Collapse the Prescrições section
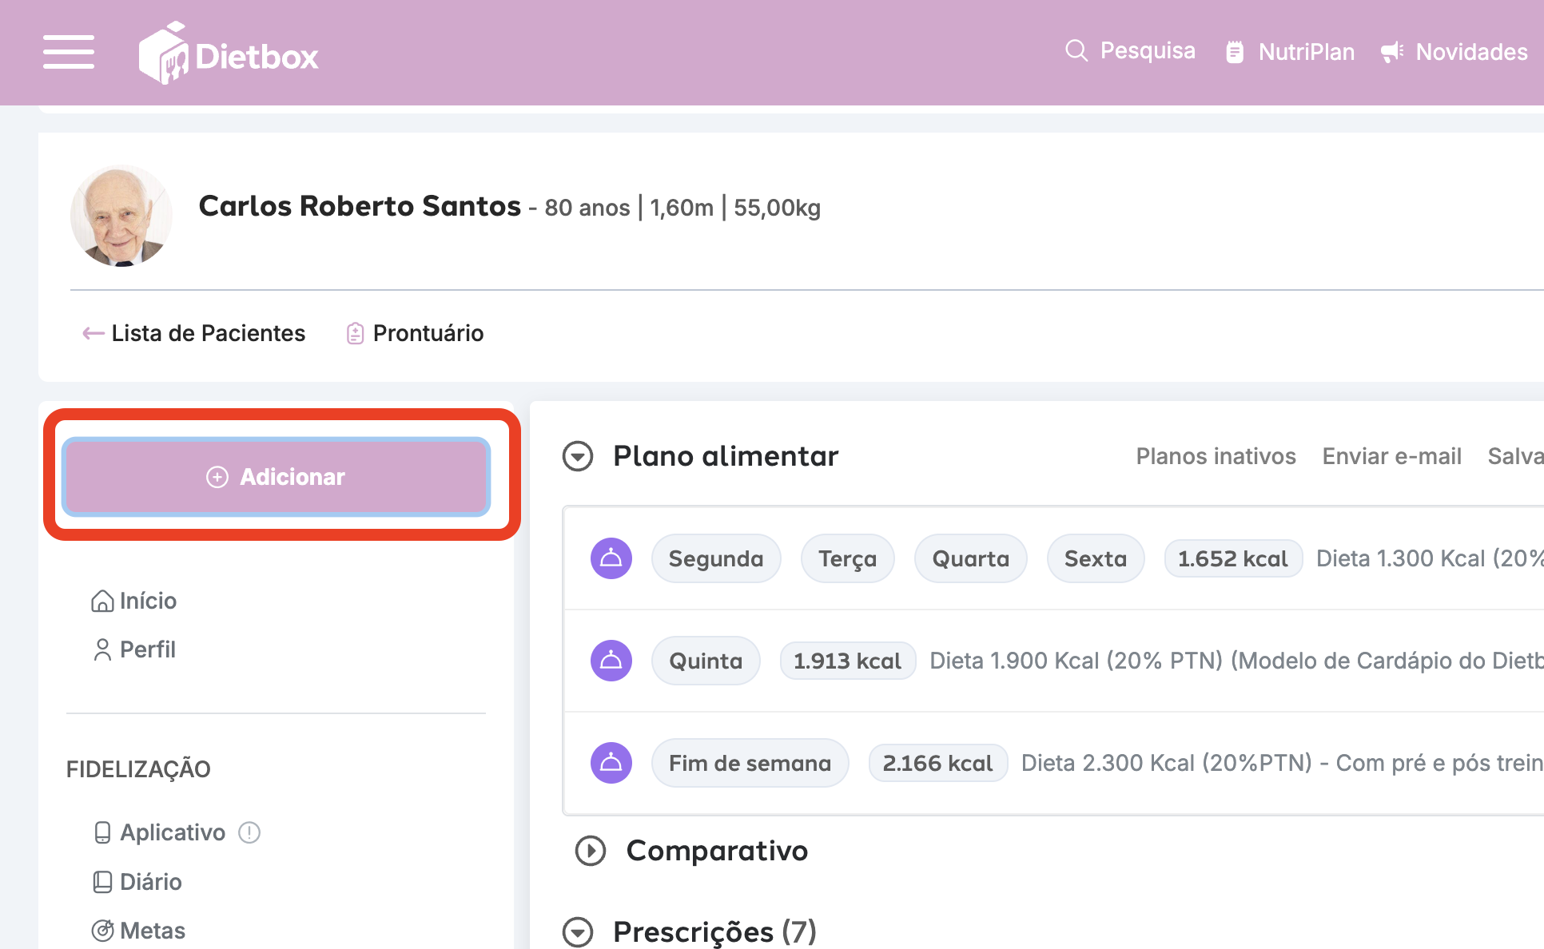Viewport: 1544px width, 949px height. (x=578, y=931)
